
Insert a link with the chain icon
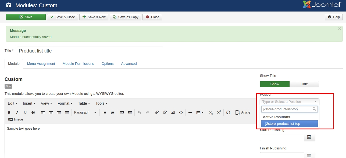[157, 112]
